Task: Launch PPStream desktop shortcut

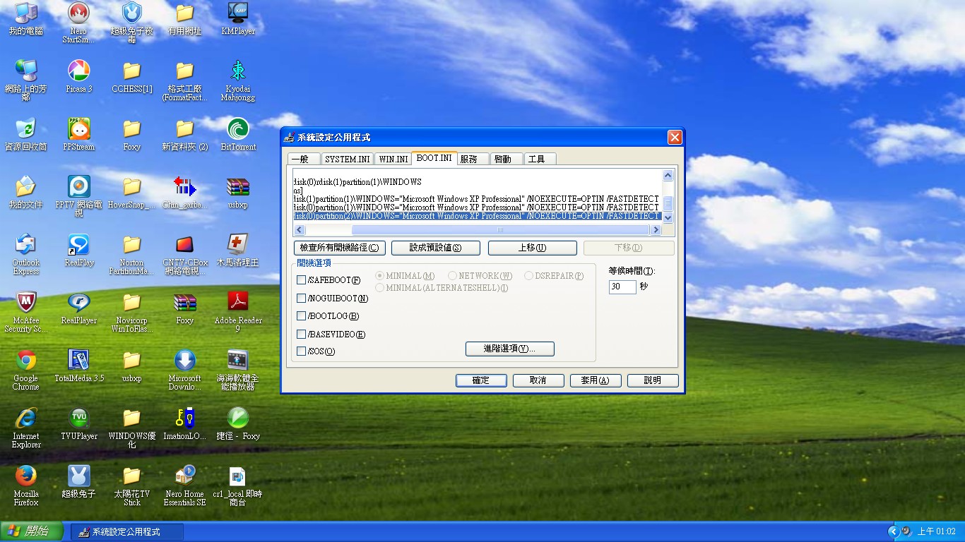Action: click(x=78, y=135)
